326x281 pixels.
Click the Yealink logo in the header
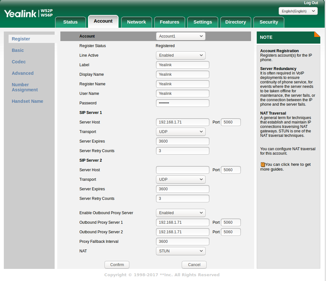20,13
